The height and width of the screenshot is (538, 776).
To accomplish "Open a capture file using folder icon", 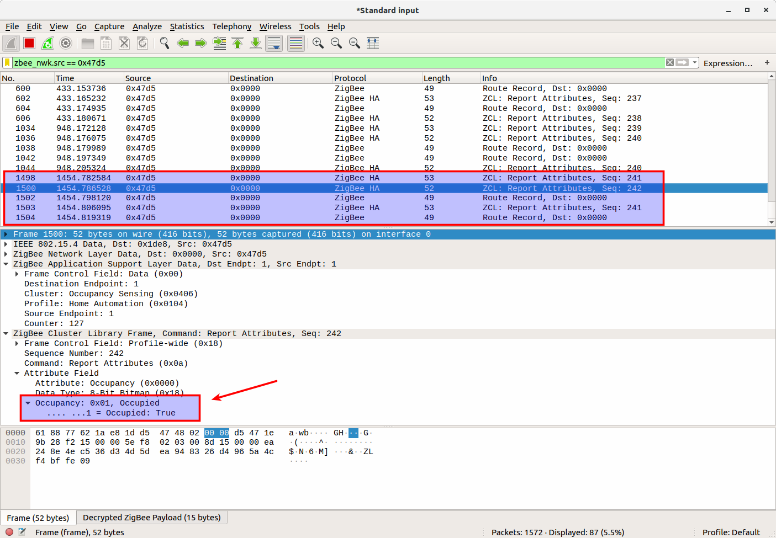I will coord(87,43).
